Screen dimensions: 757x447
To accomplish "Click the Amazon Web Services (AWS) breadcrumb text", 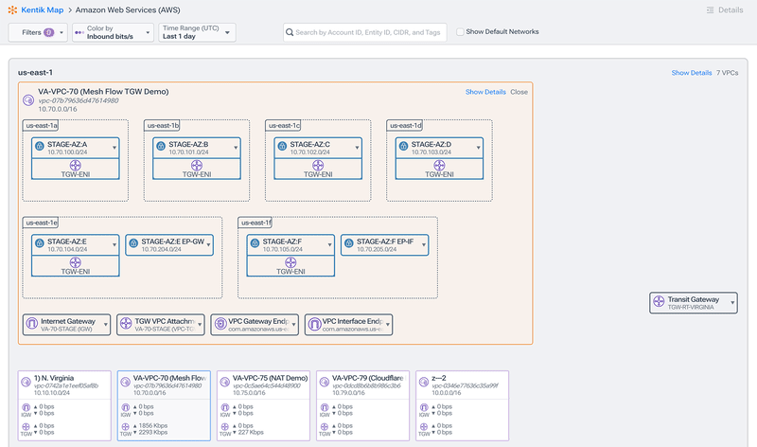I will (x=128, y=9).
